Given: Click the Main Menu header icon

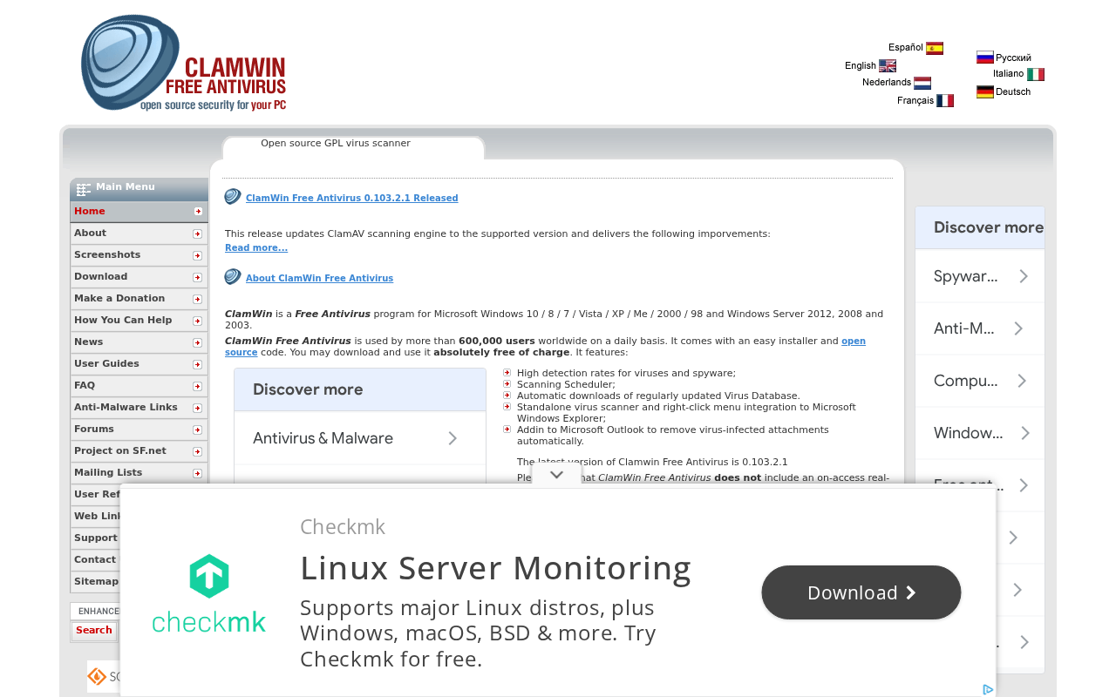Looking at the screenshot, I should tap(84, 189).
